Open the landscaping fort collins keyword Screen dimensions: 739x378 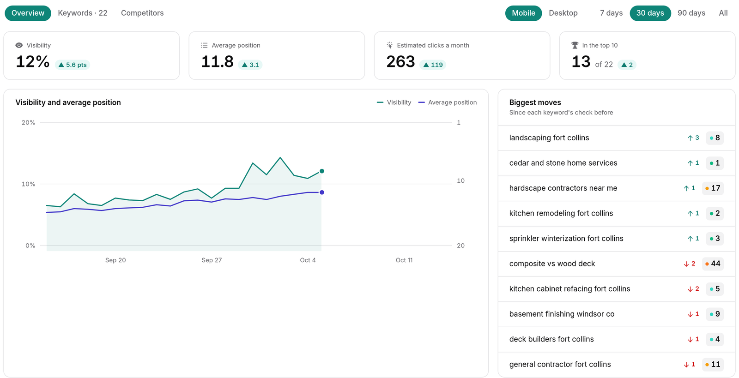click(x=617, y=138)
